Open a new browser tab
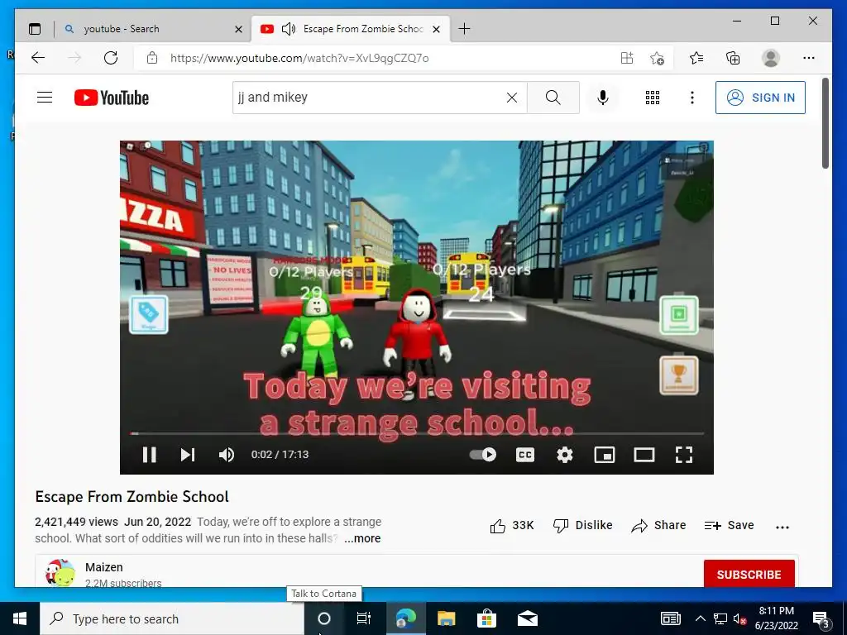 464,29
